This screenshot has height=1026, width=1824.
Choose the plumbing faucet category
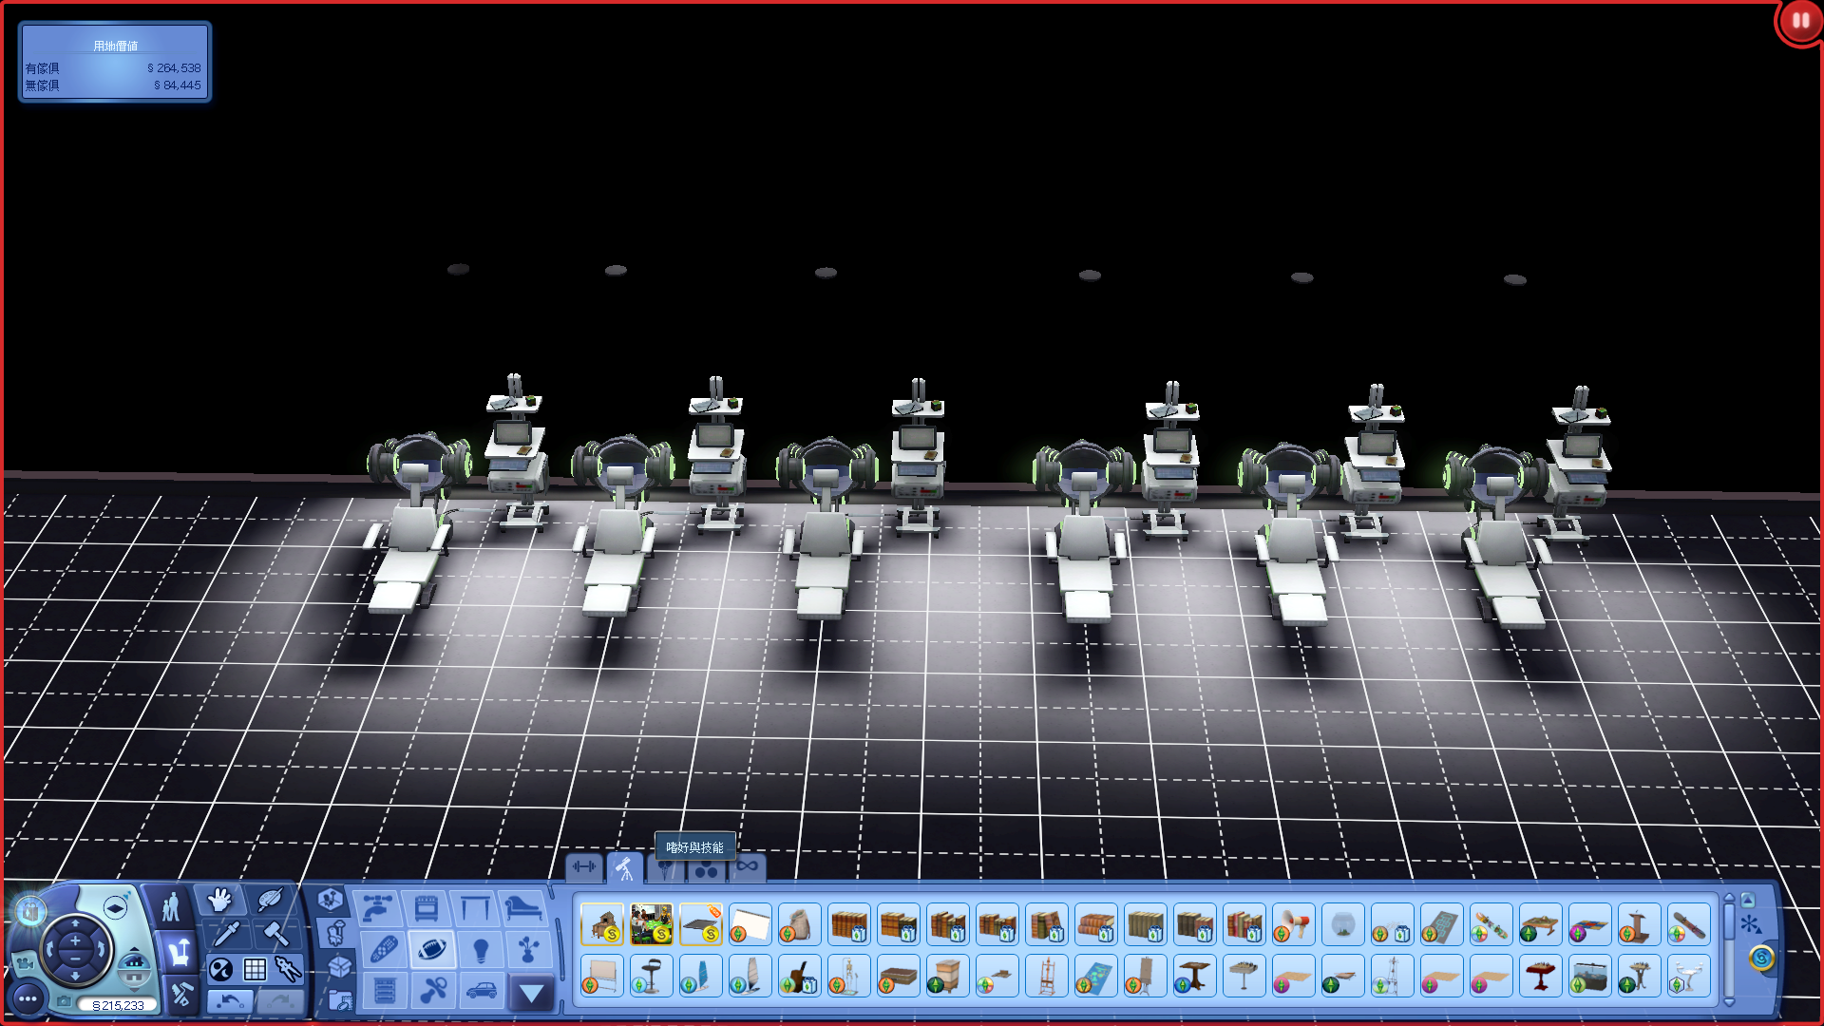(378, 908)
